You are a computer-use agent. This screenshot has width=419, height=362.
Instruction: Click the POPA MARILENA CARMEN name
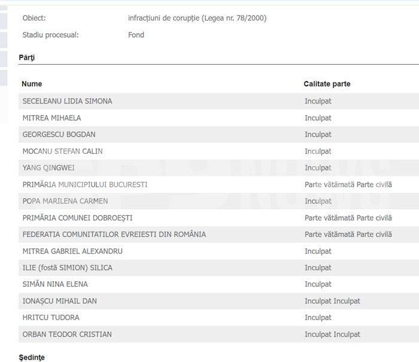(x=65, y=201)
